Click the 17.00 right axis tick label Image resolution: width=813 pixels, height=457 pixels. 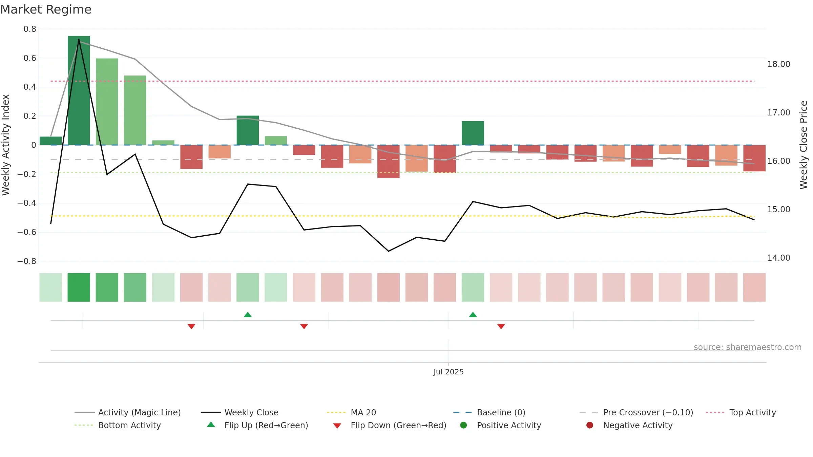(778, 113)
